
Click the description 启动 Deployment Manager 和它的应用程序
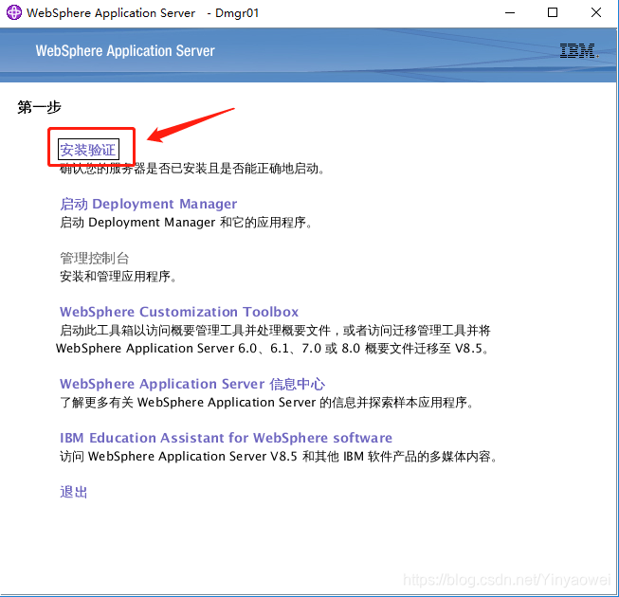click(x=186, y=222)
